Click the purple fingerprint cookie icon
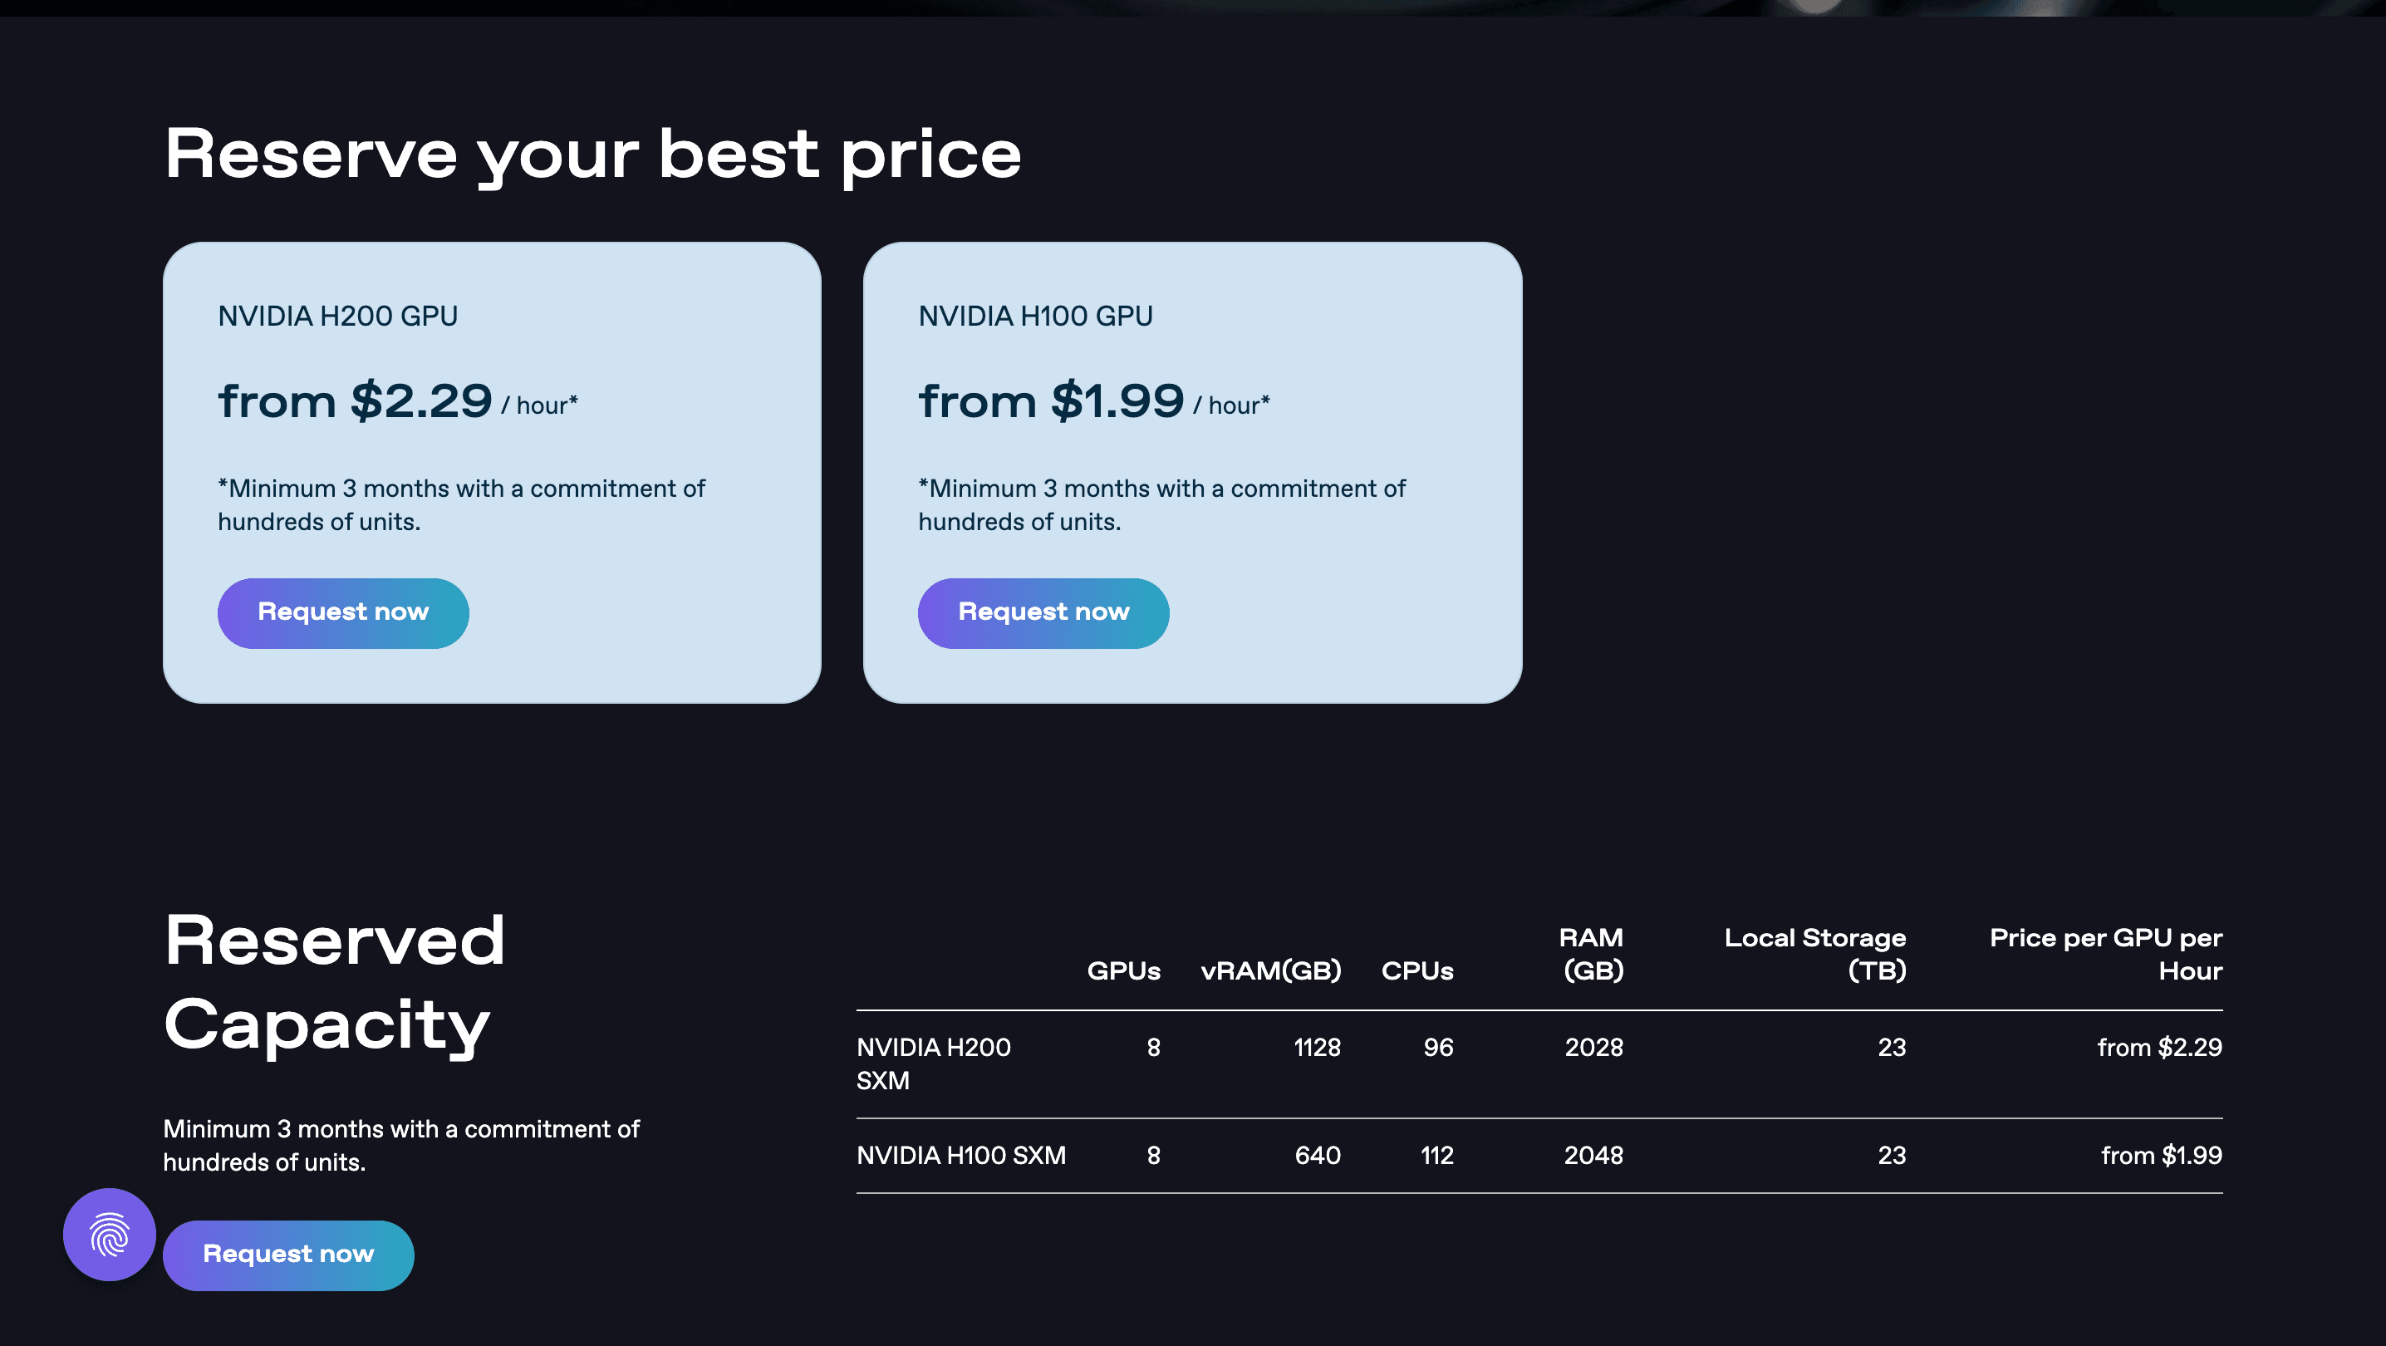The width and height of the screenshot is (2386, 1346). [x=110, y=1235]
